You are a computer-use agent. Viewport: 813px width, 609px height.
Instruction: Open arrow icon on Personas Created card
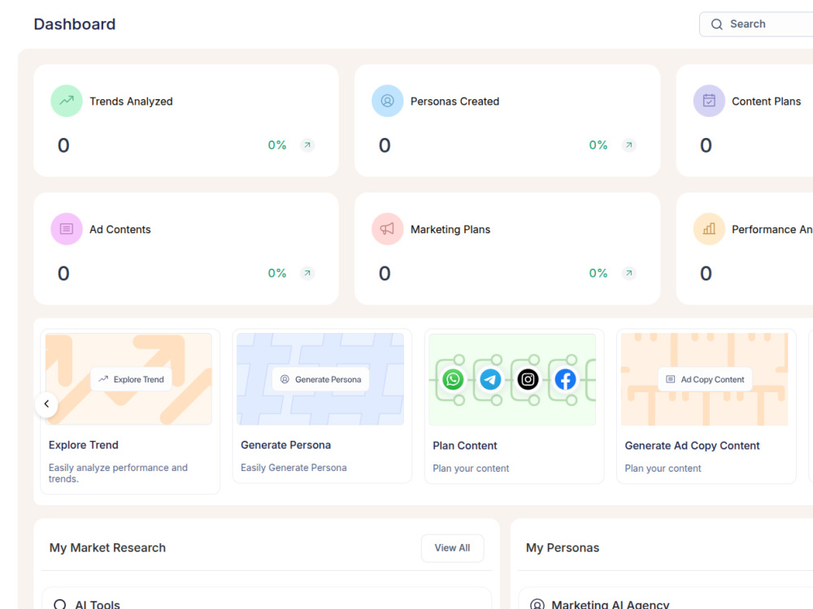point(629,145)
